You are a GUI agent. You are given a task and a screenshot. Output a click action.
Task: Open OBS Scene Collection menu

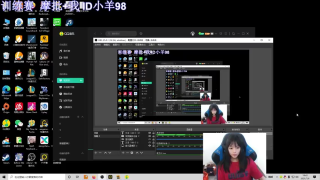pyautogui.click(x=140, y=44)
